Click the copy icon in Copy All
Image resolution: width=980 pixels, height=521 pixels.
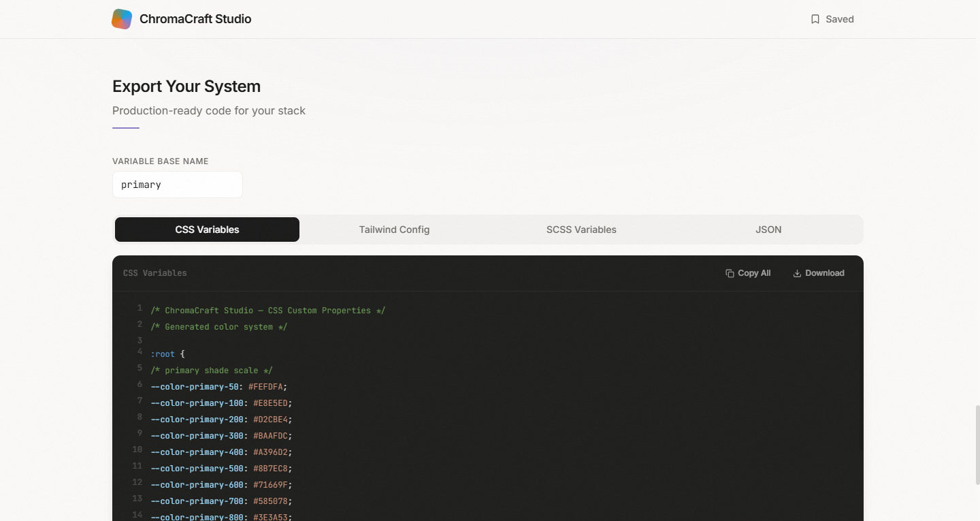730,273
